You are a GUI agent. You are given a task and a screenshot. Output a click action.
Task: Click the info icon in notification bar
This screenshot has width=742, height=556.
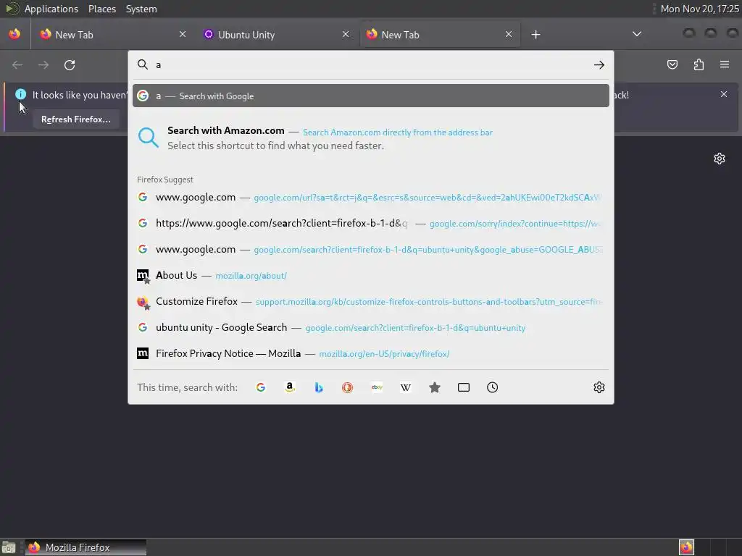click(20, 94)
